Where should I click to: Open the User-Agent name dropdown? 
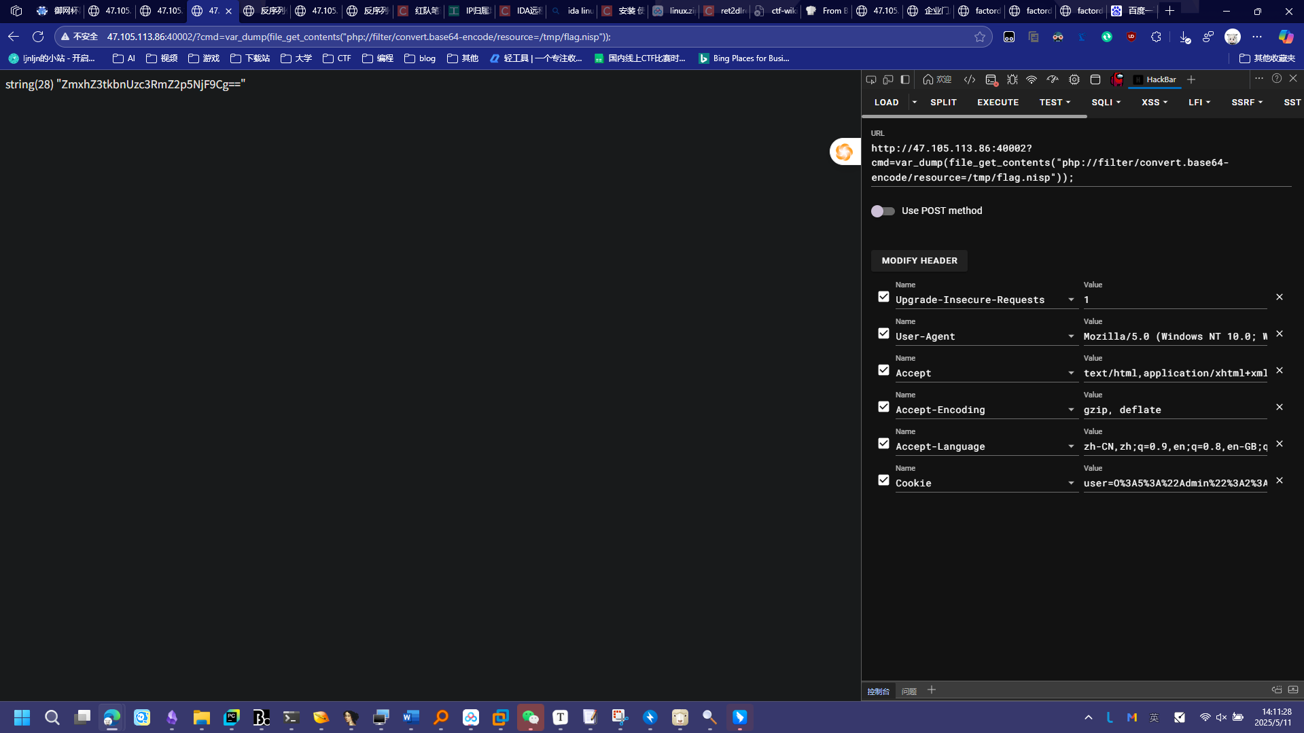(1071, 336)
